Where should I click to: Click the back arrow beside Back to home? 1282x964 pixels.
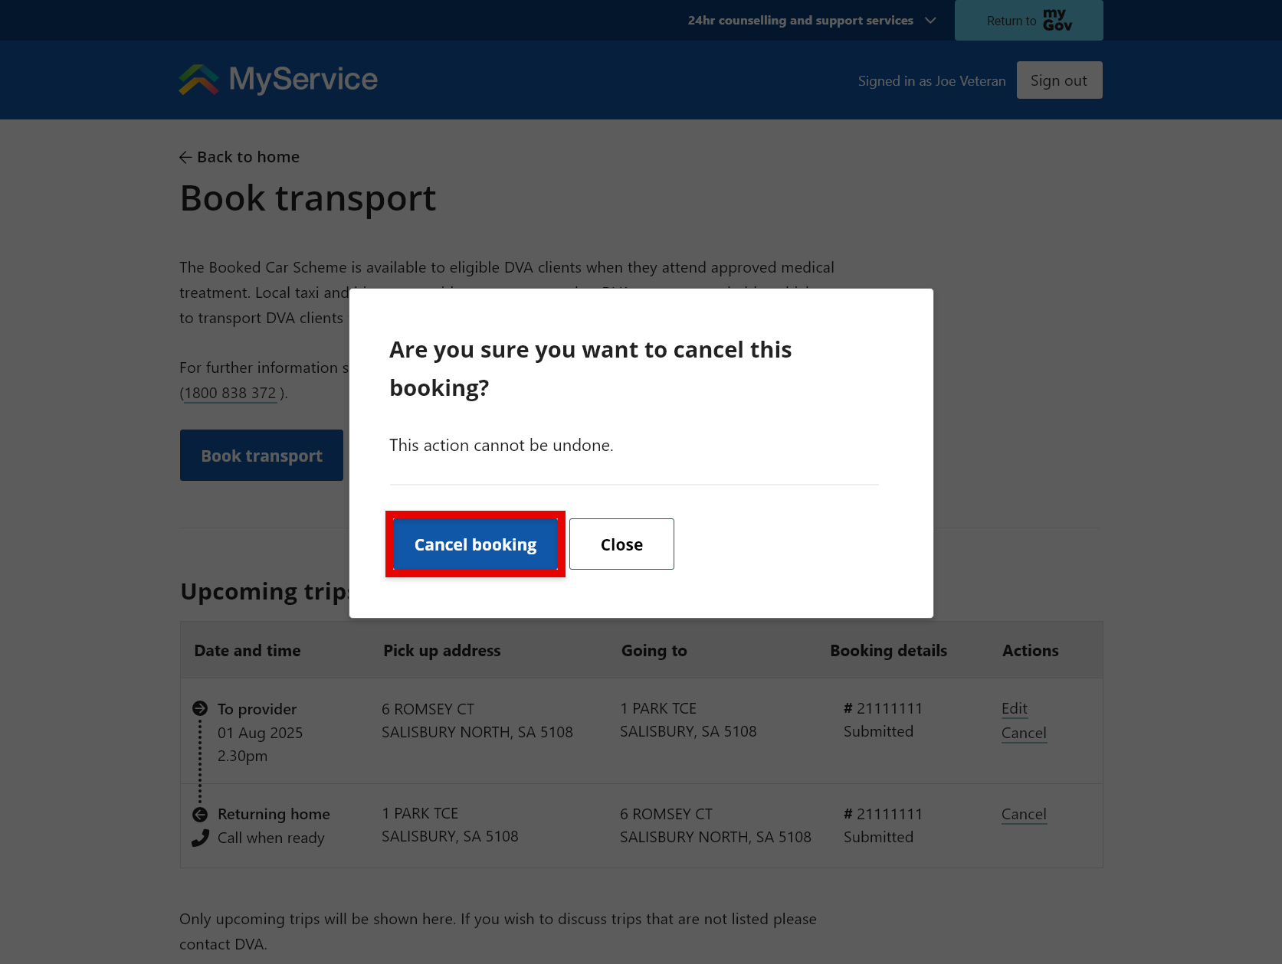[185, 157]
